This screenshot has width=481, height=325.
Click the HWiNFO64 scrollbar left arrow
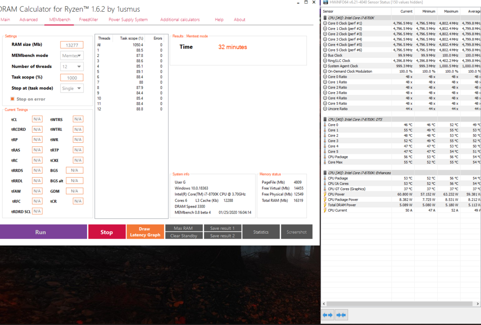[324, 303]
